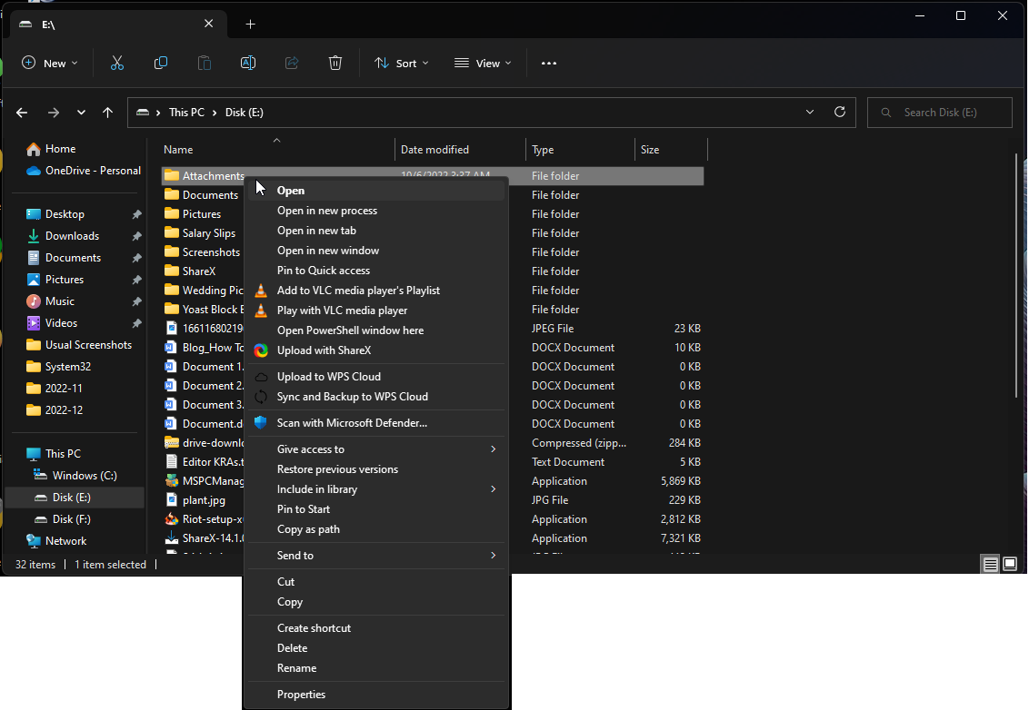Click the Delete trash icon in the toolbar
Viewport: 1029px width, 710px height.
click(x=335, y=63)
